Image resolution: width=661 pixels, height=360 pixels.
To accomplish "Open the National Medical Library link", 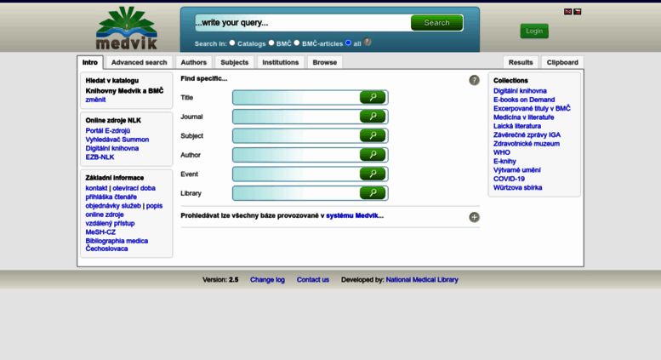I will [422, 279].
